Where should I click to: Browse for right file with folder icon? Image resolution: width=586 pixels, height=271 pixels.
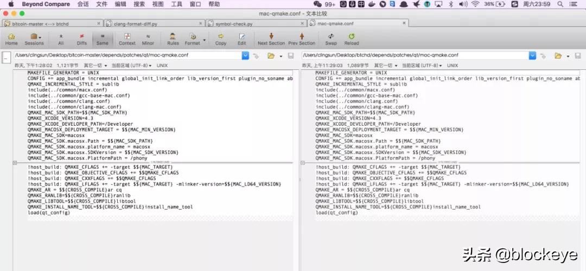[x=558, y=56]
